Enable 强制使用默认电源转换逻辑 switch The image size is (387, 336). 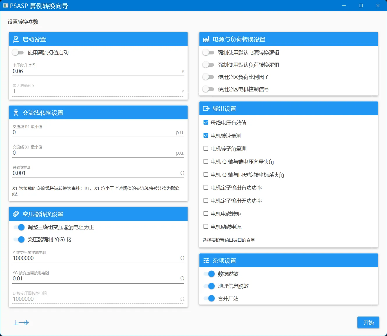click(x=208, y=53)
